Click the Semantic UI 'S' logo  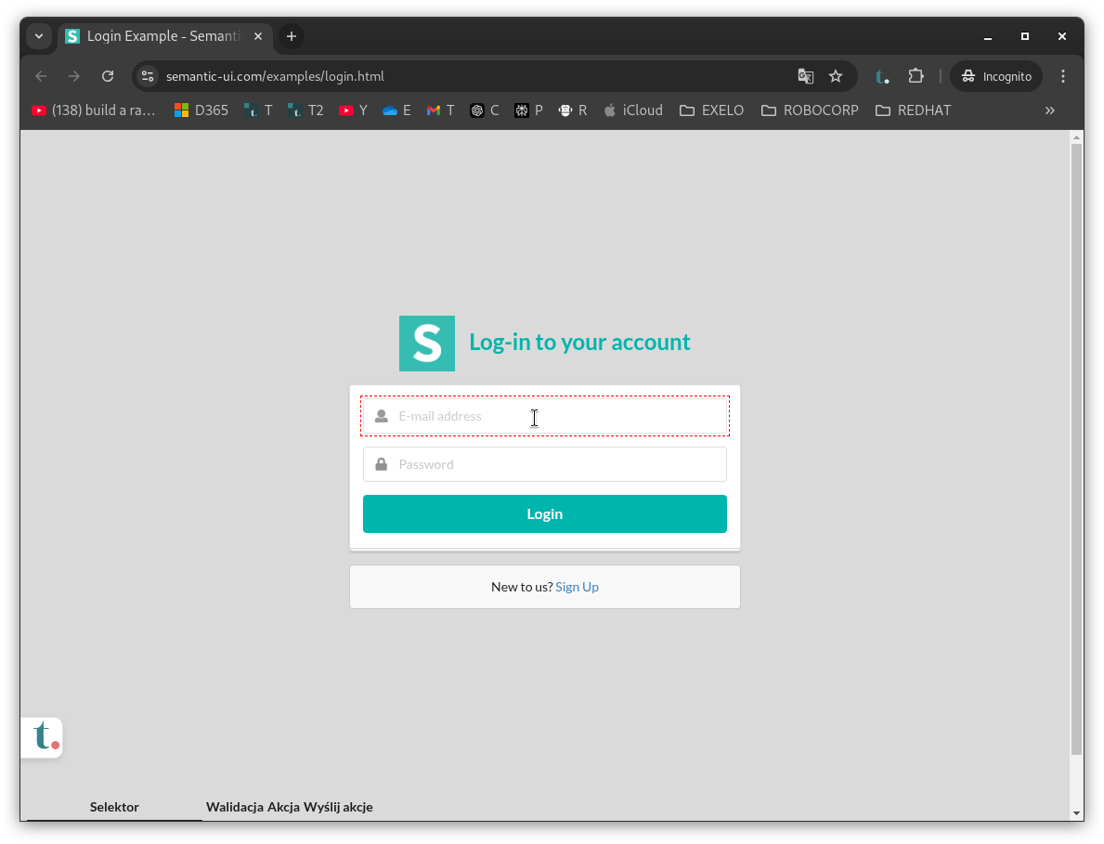(427, 344)
